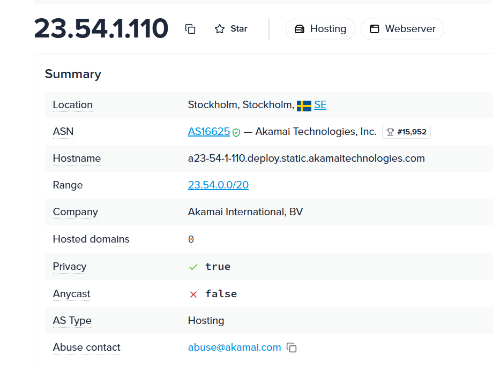Screen dimensions: 493x370
Task: Click the Hosted domains label
Action: [x=91, y=239]
